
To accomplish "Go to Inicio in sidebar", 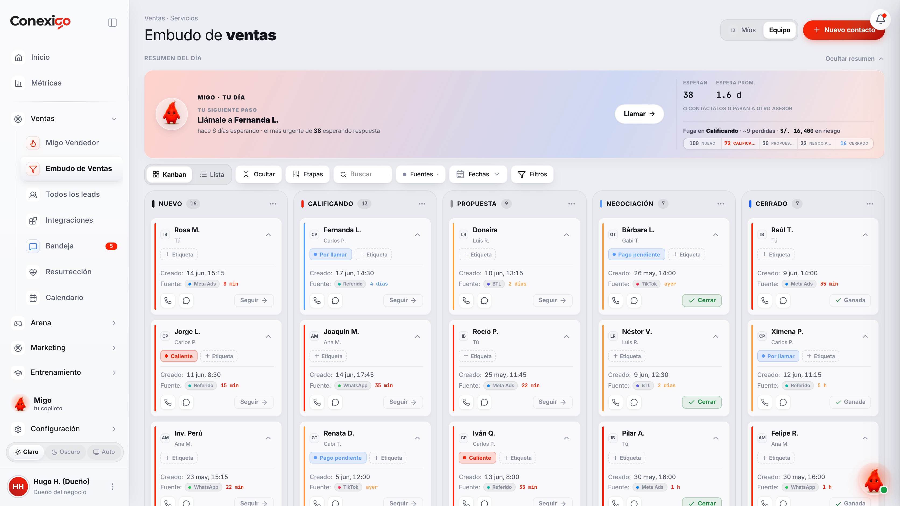I will [65, 57].
